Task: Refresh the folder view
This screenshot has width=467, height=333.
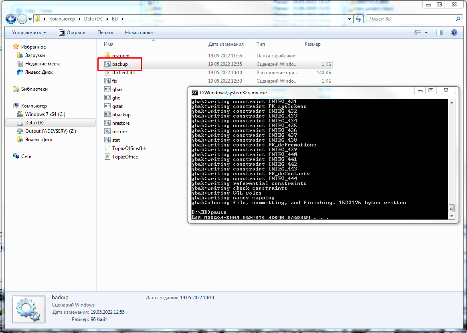Action: point(358,19)
